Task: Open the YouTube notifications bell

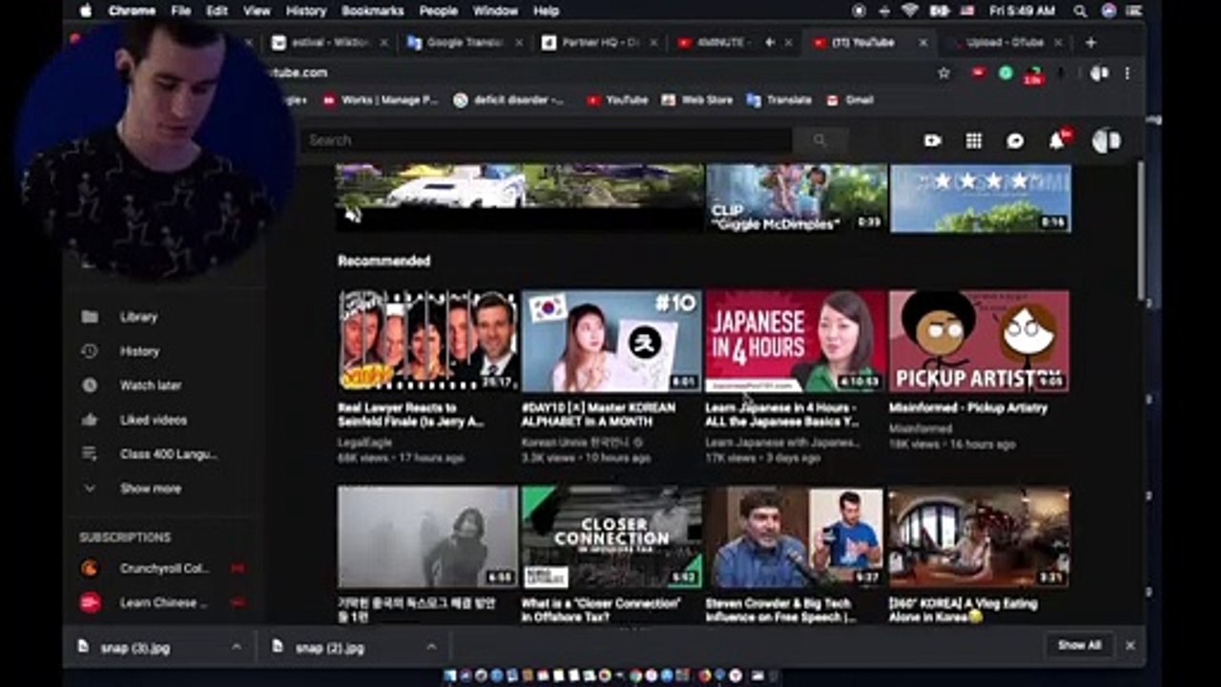Action: (x=1057, y=140)
